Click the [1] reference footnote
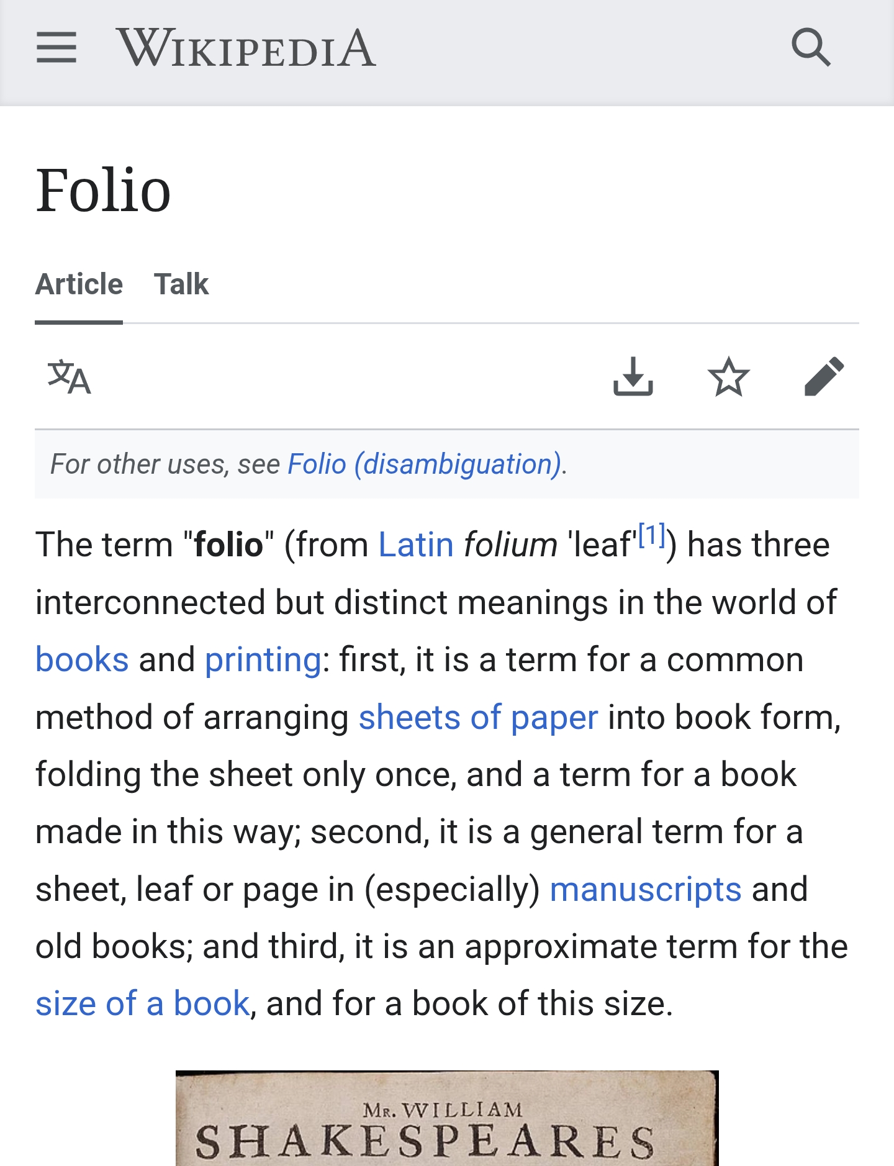Screen dimensions: 894x1166 (652, 535)
